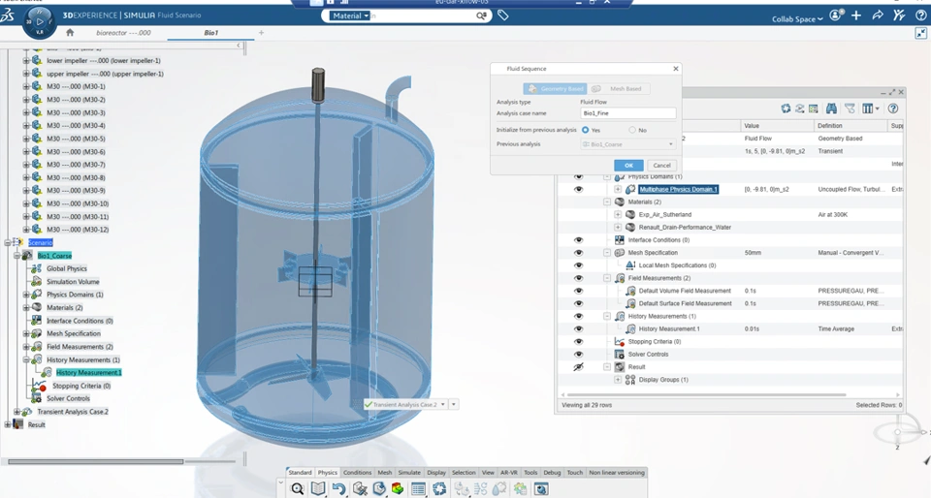Screen dimensions: 931x498
Task: Click the binoculars find icon in feature panel
Action: [x=831, y=109]
